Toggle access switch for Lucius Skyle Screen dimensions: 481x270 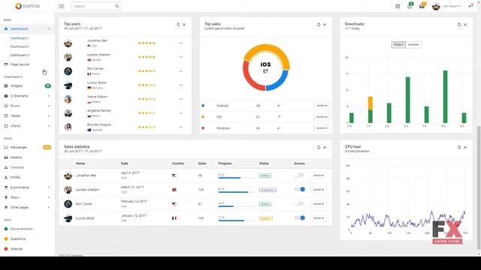click(299, 217)
